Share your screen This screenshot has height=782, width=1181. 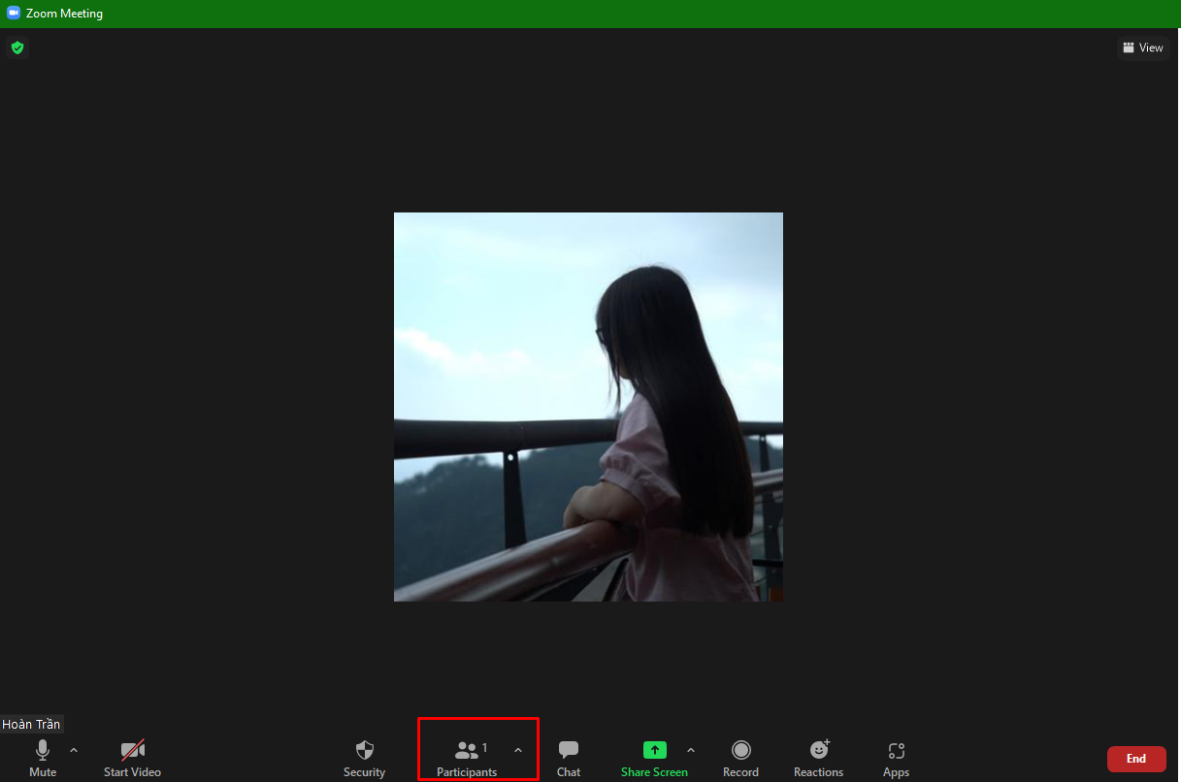tap(654, 757)
